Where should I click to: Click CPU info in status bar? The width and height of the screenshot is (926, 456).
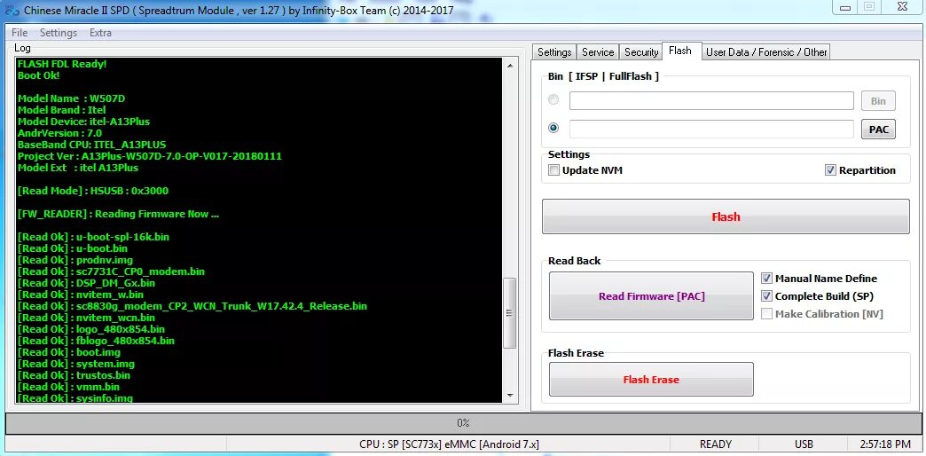click(449, 444)
